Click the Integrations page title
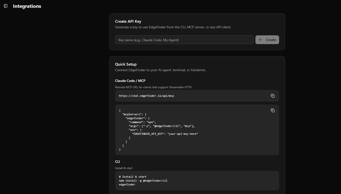This screenshot has height=194, width=341. click(x=27, y=6)
